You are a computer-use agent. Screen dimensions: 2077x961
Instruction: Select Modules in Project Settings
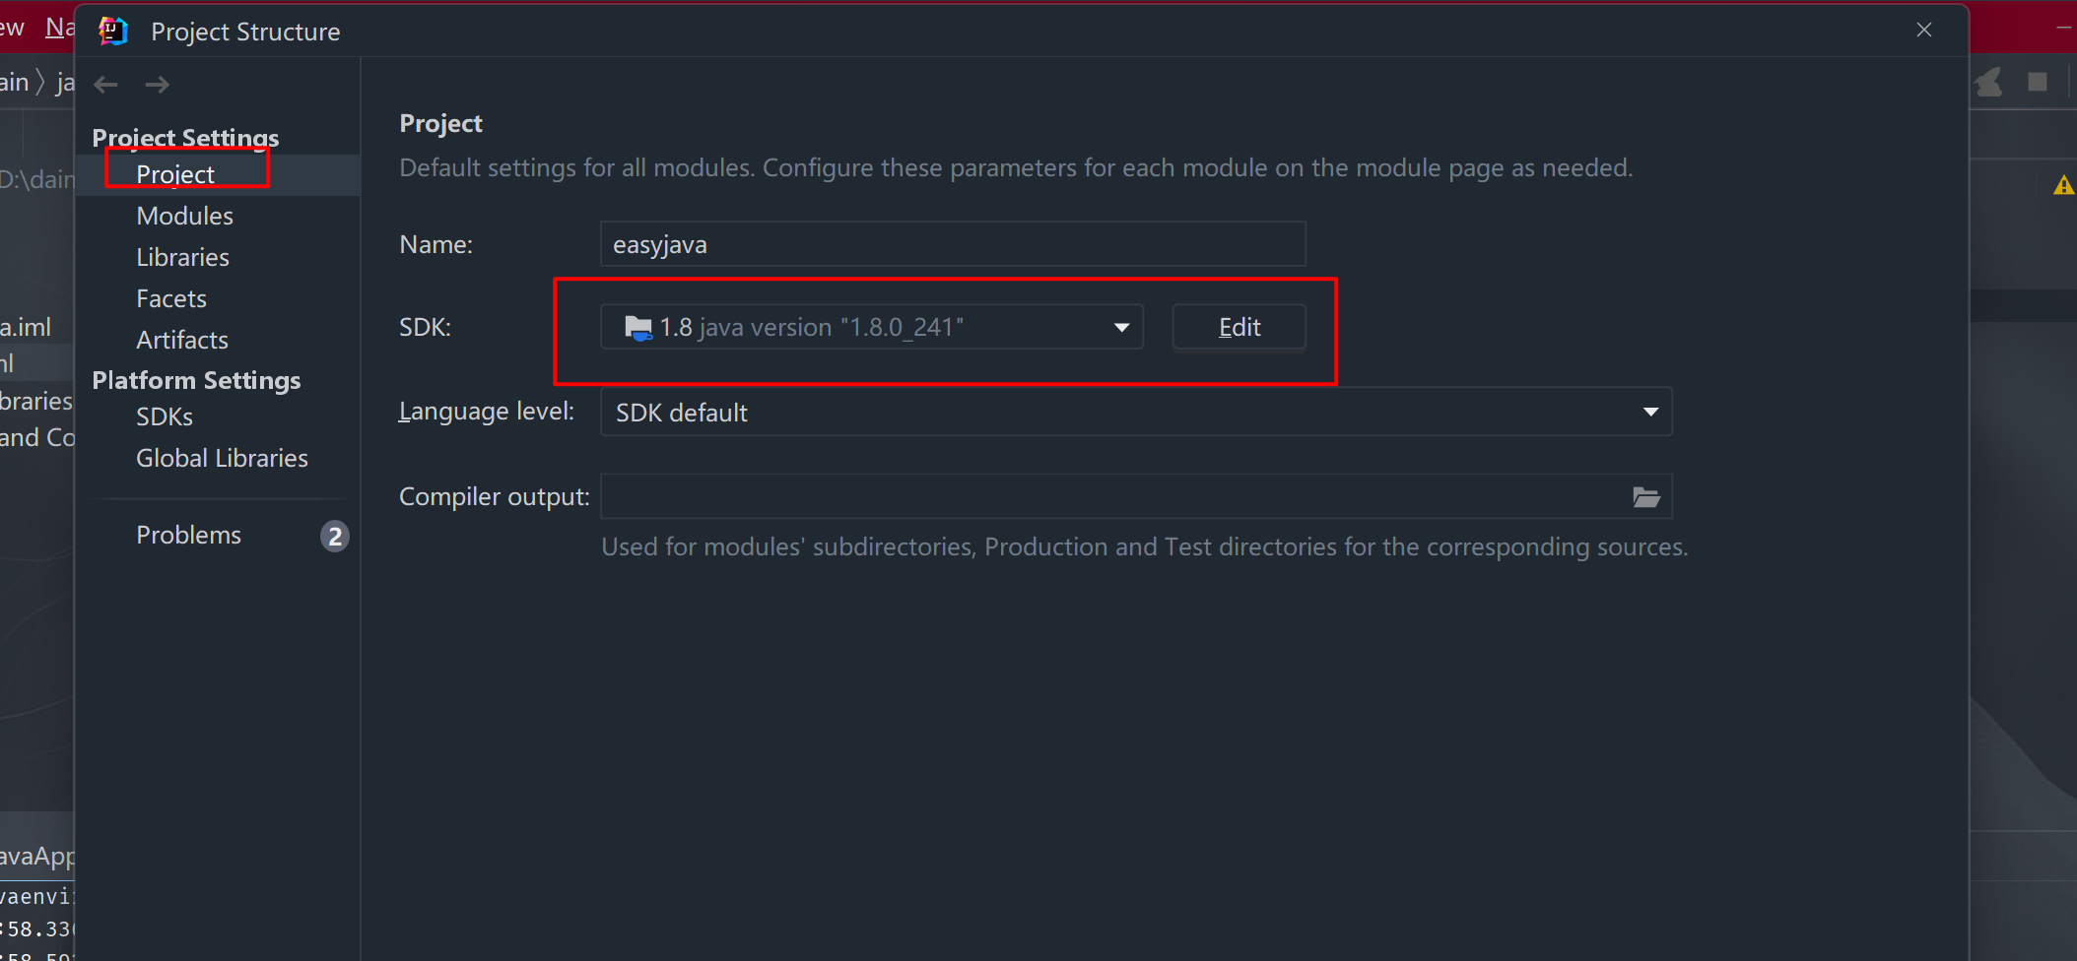pyautogui.click(x=184, y=216)
